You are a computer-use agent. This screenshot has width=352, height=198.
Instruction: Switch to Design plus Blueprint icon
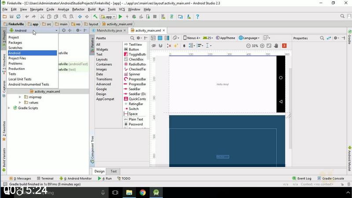tap(167, 38)
